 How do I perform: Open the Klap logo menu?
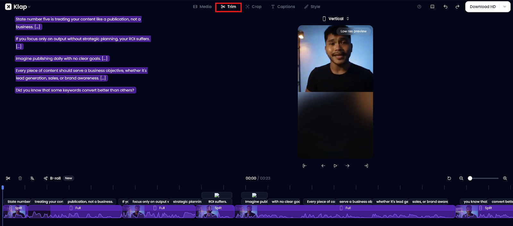(x=18, y=7)
